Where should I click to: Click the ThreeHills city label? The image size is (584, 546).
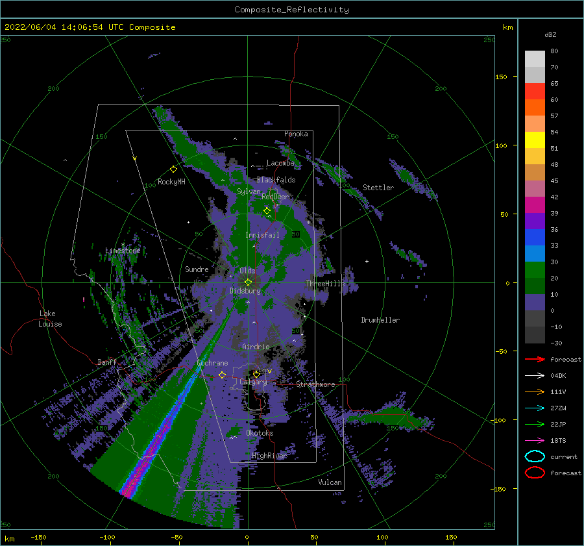tap(326, 284)
